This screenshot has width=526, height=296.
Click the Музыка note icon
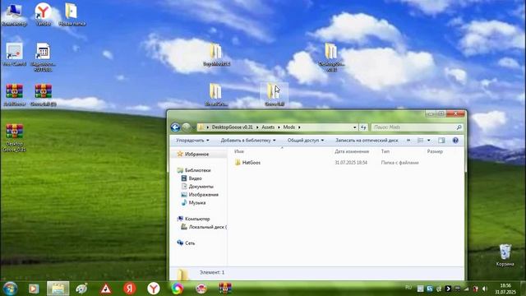coord(184,202)
